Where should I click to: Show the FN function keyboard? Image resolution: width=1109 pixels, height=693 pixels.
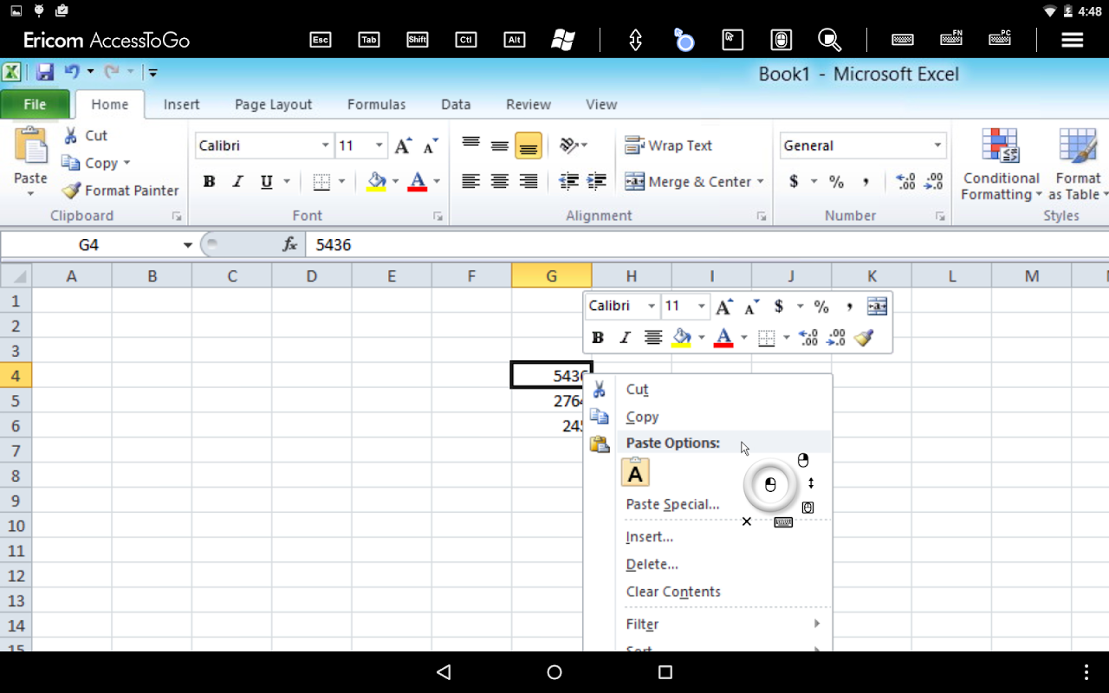(x=951, y=40)
